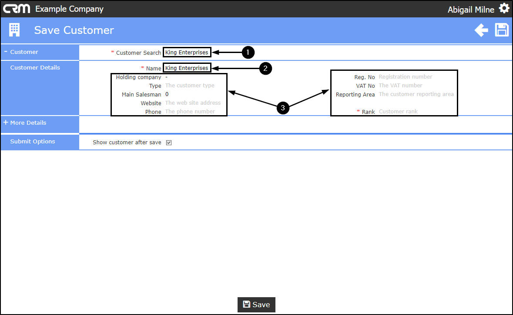Click the Abigail Milne user name

tap(471, 10)
